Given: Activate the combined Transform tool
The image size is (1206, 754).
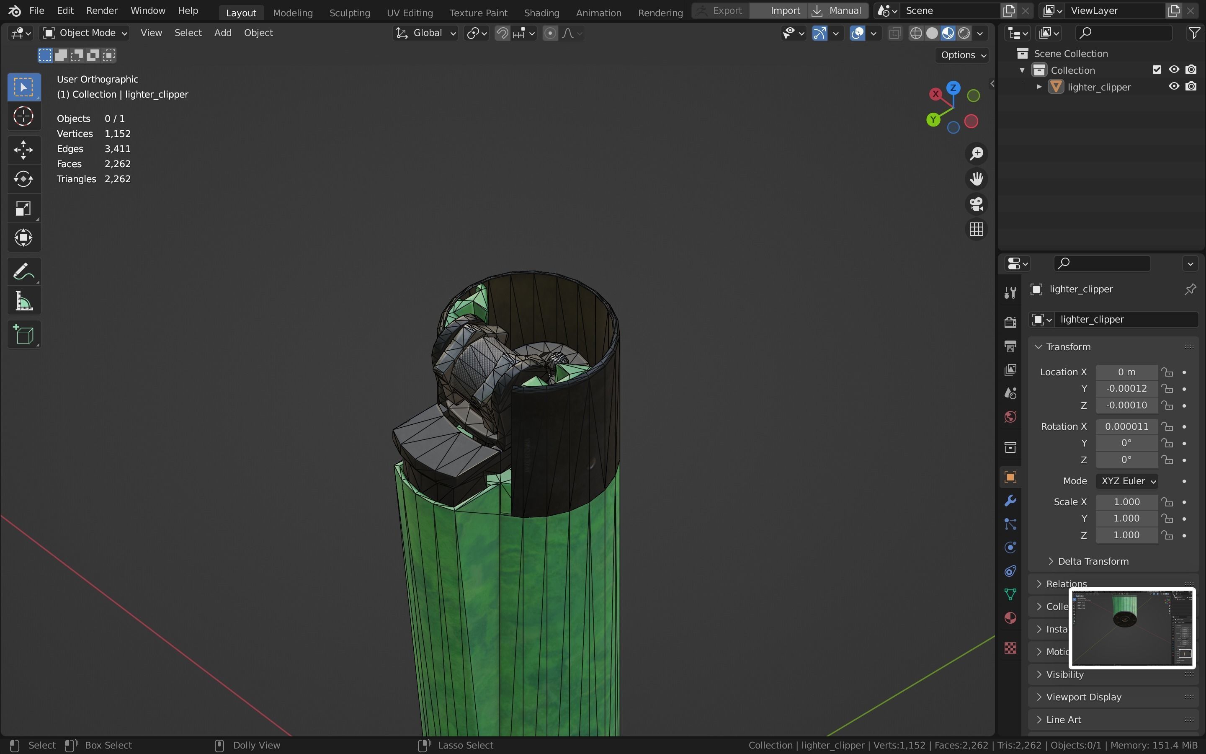Looking at the screenshot, I should point(23,238).
